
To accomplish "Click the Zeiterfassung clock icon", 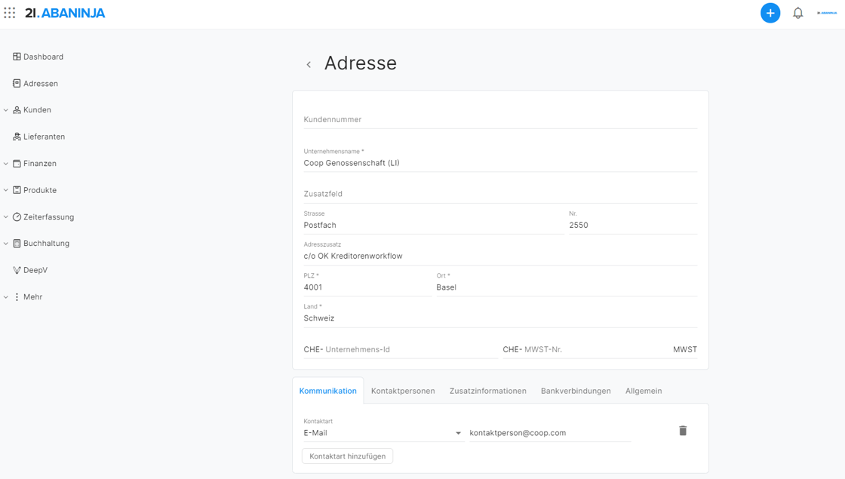I will [x=17, y=217].
